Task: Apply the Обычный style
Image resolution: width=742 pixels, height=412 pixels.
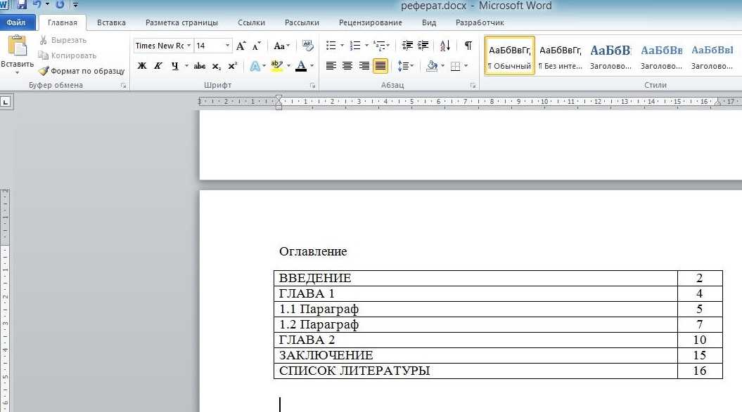Action: (x=510, y=56)
